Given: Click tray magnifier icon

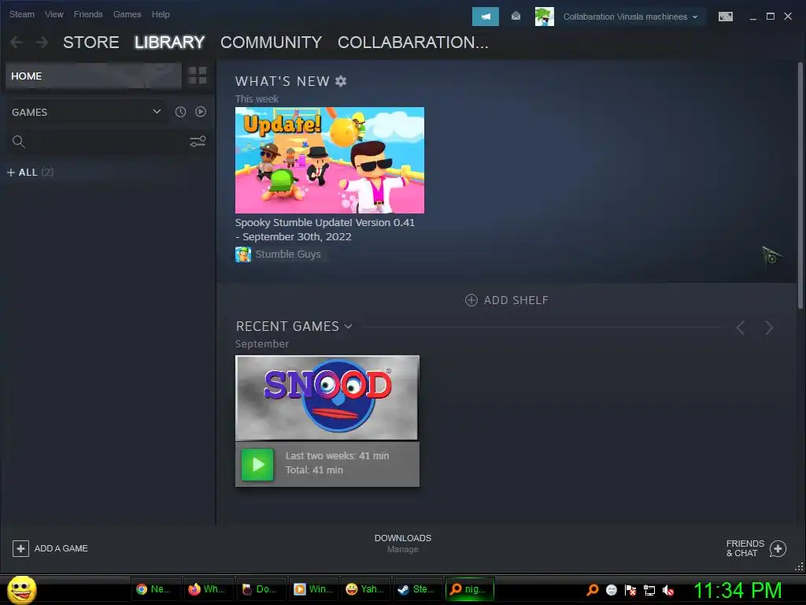Looking at the screenshot, I should coord(592,590).
